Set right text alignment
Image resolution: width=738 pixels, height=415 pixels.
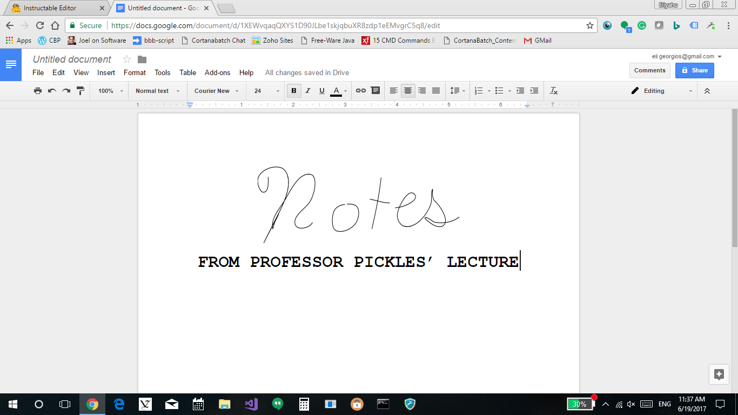pyautogui.click(x=422, y=91)
